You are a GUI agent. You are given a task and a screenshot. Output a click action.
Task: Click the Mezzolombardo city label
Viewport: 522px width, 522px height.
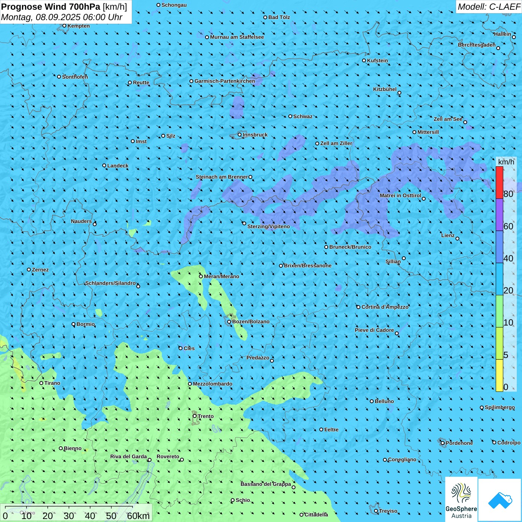tap(213, 384)
